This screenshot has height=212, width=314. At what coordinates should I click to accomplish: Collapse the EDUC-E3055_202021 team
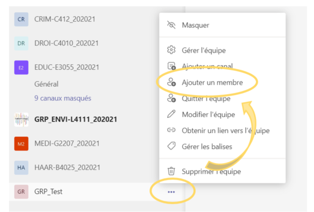point(66,67)
